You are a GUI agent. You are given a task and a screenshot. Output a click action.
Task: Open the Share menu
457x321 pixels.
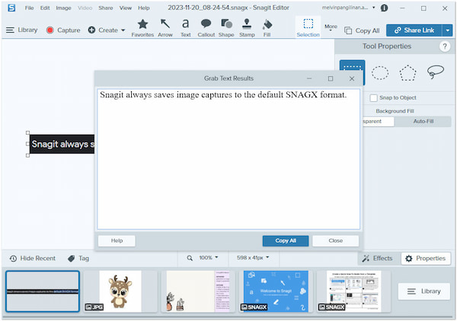106,8
